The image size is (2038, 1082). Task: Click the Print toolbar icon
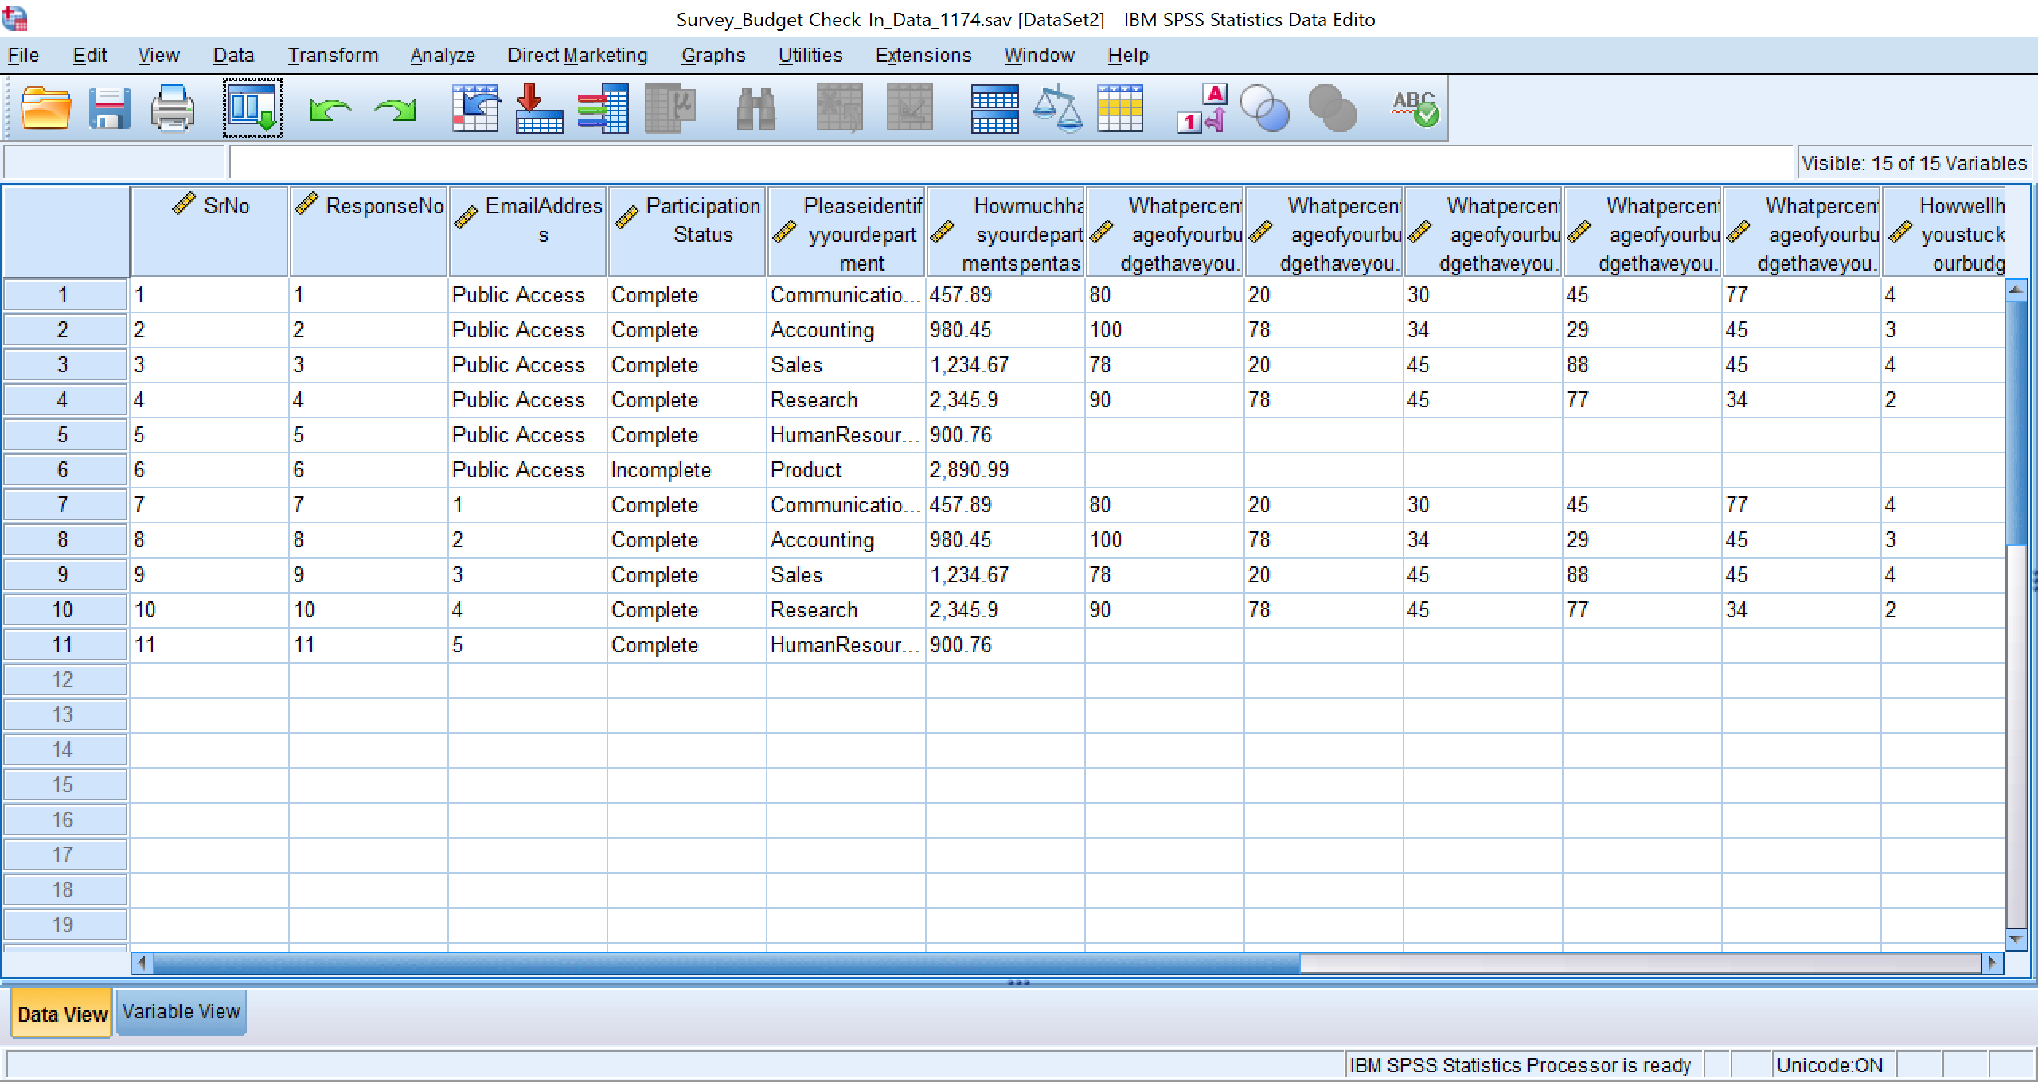(x=173, y=108)
